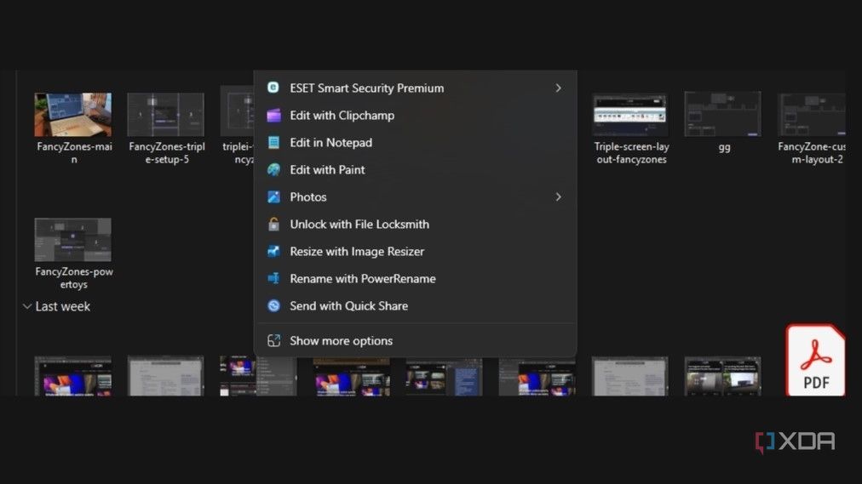Select the gg image thumbnail
Image resolution: width=862 pixels, height=484 pixels.
click(x=723, y=114)
